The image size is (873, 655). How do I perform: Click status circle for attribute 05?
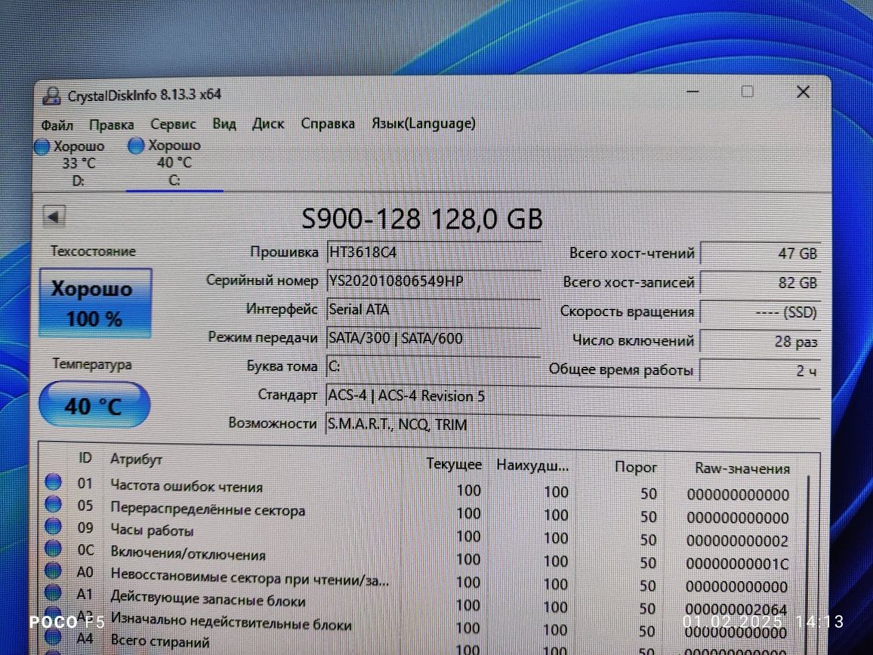54,503
